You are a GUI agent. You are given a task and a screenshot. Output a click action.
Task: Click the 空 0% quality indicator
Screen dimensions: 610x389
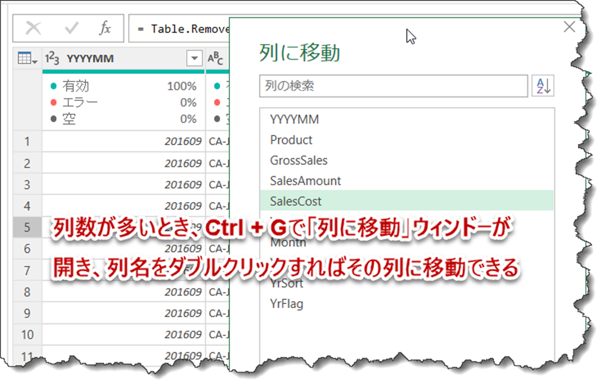click(x=123, y=119)
